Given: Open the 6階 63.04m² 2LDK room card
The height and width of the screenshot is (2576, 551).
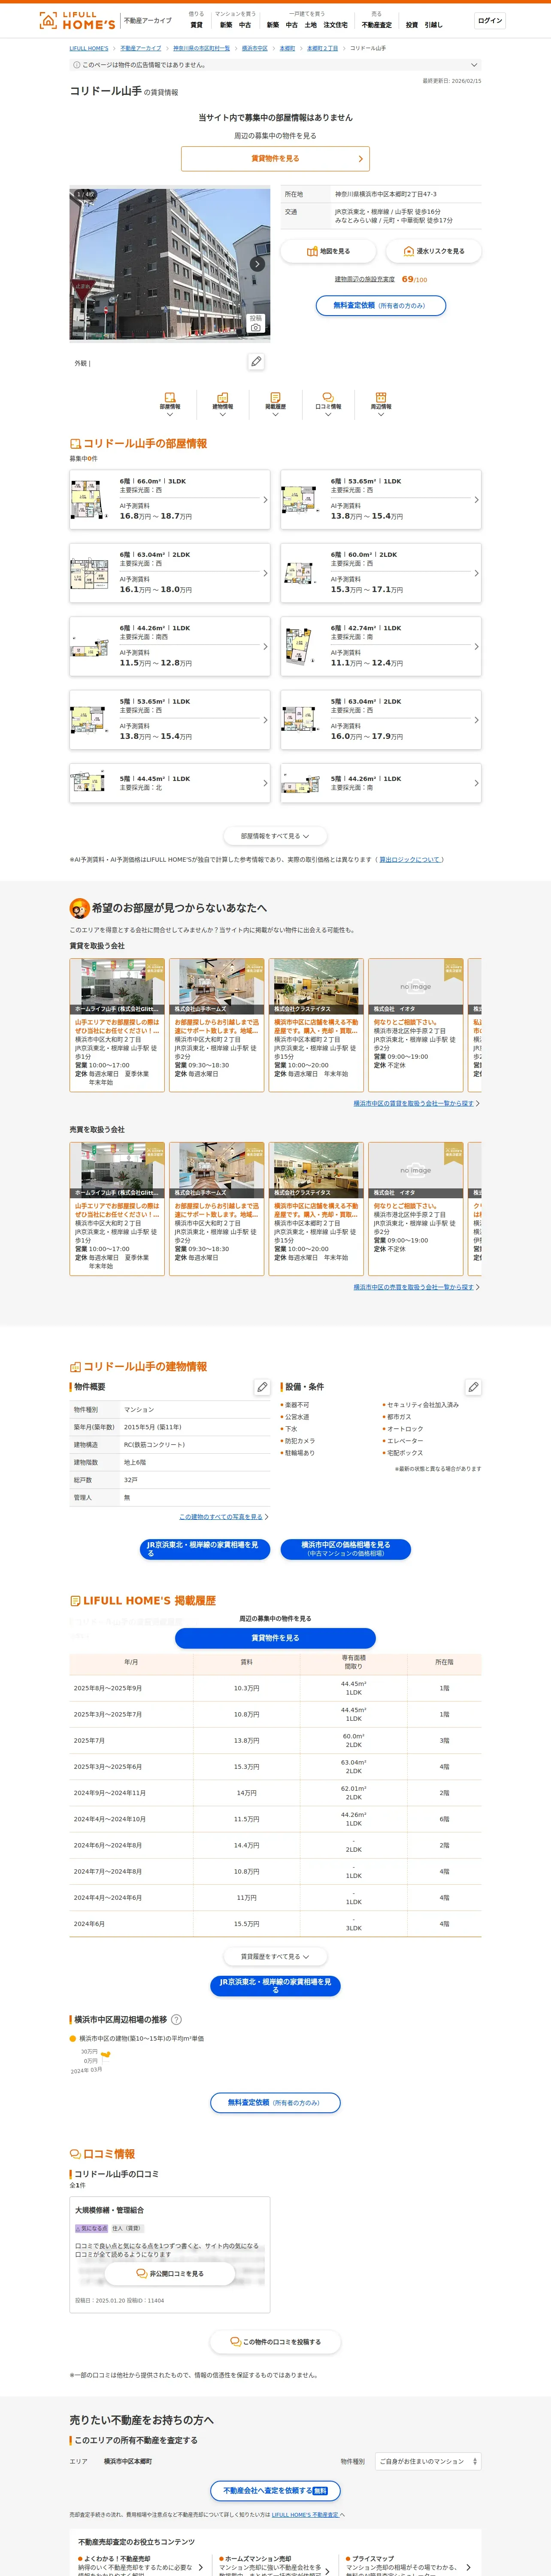Looking at the screenshot, I should pos(170,573).
